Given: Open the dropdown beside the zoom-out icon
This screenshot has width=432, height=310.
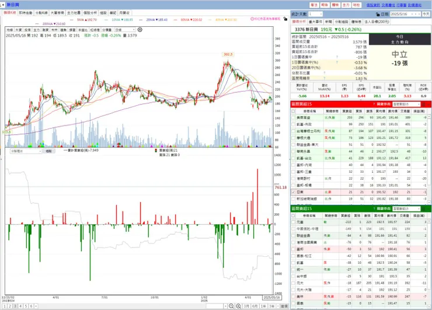Looking at the screenshot, I should pos(225,306).
